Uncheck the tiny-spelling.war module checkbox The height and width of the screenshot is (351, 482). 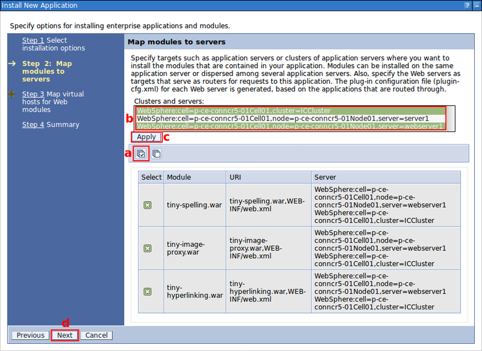click(151, 205)
